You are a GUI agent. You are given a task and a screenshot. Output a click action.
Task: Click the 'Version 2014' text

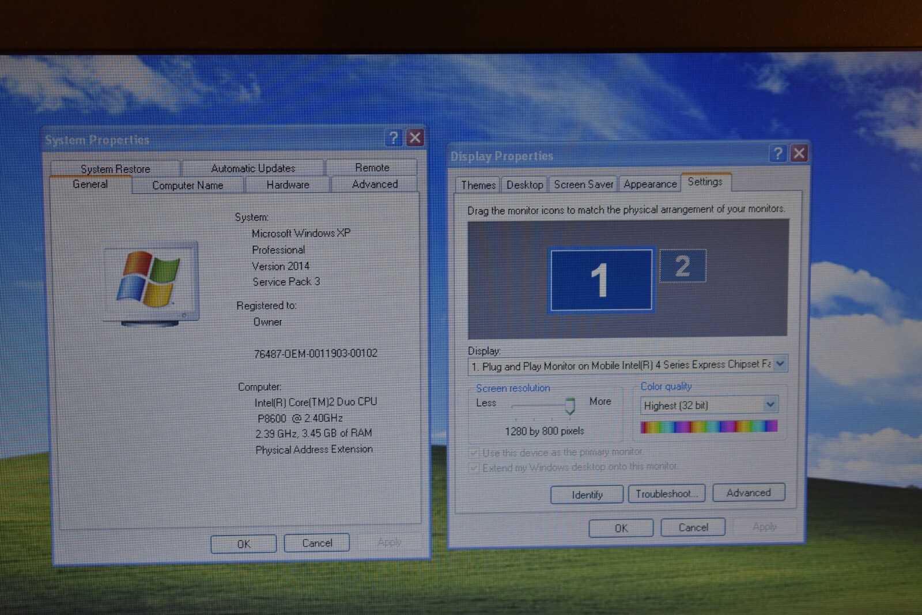[x=281, y=266]
